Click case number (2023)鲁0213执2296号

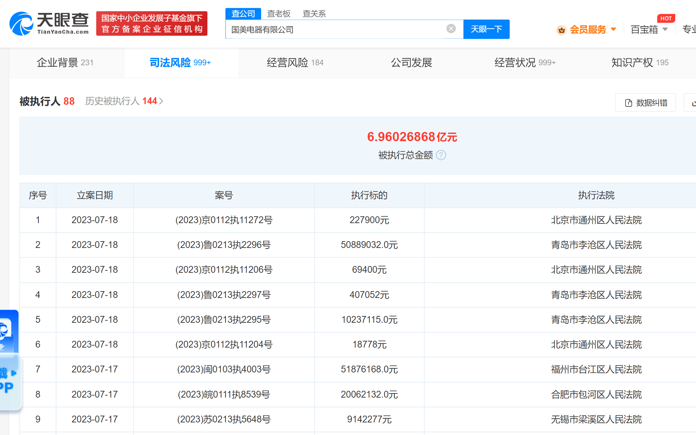(224, 245)
